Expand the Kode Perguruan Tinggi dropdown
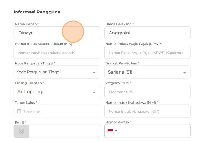The height and width of the screenshot is (142, 203). pyautogui.click(x=94, y=73)
